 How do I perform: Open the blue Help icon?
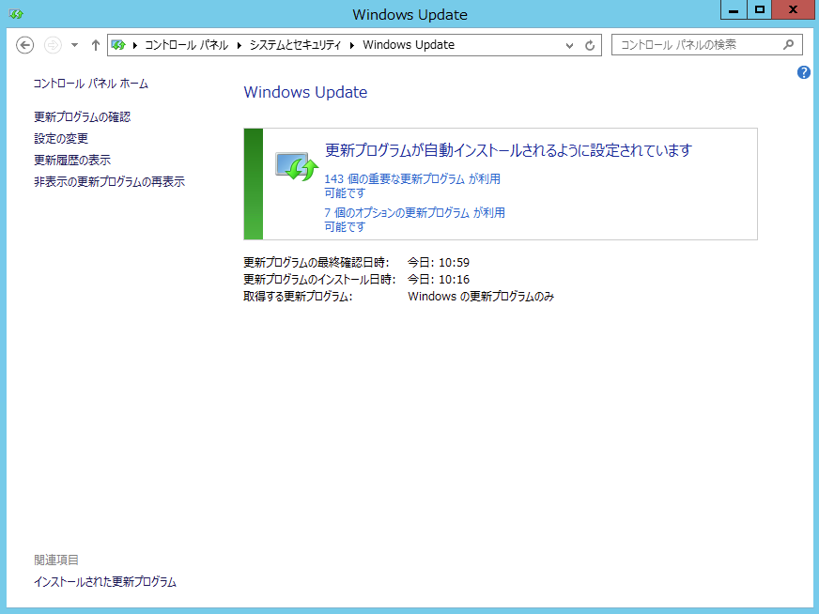click(804, 72)
